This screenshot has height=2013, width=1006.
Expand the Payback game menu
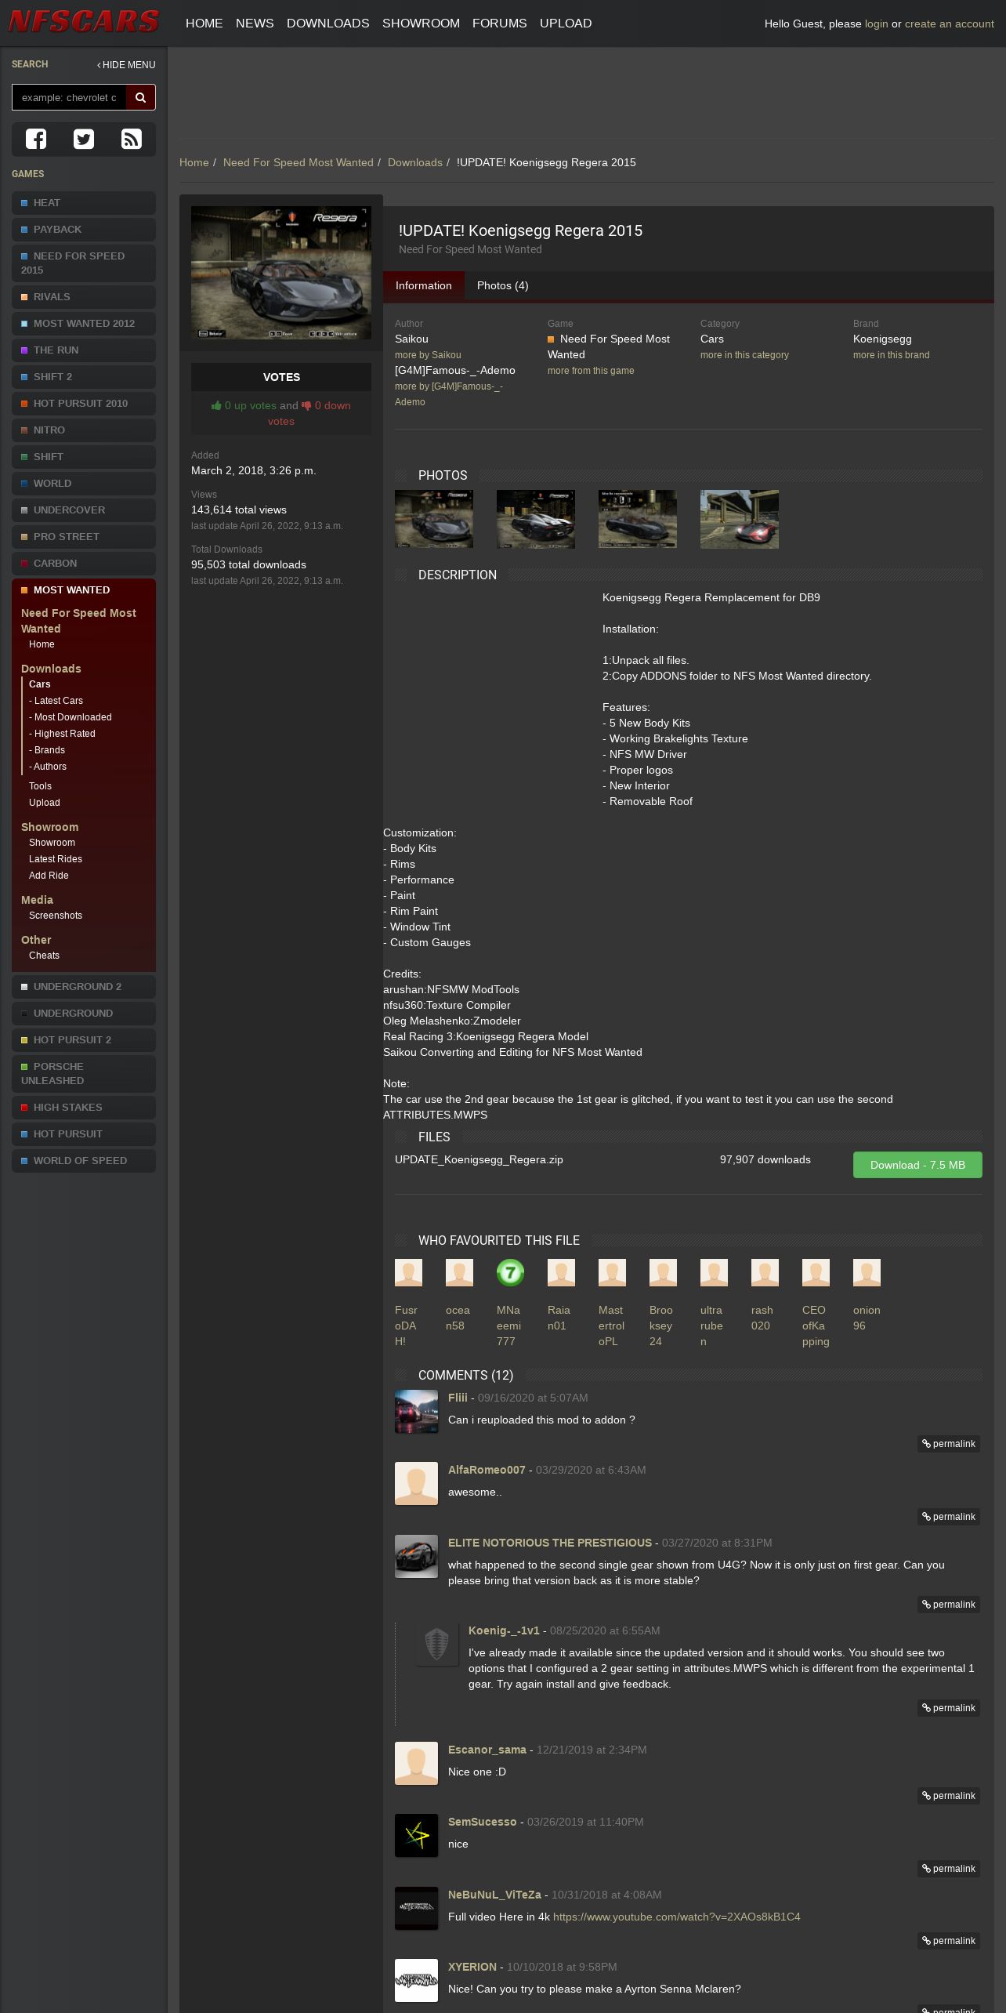pyautogui.click(x=84, y=230)
